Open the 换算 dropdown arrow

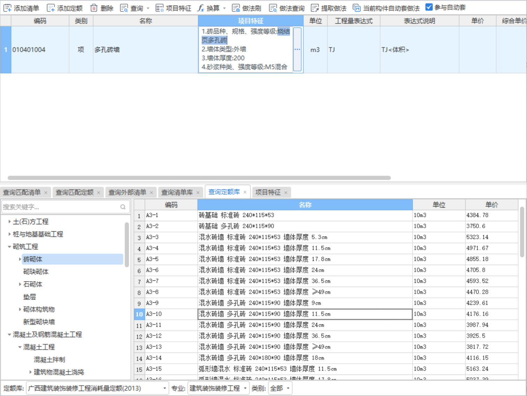[224, 8]
